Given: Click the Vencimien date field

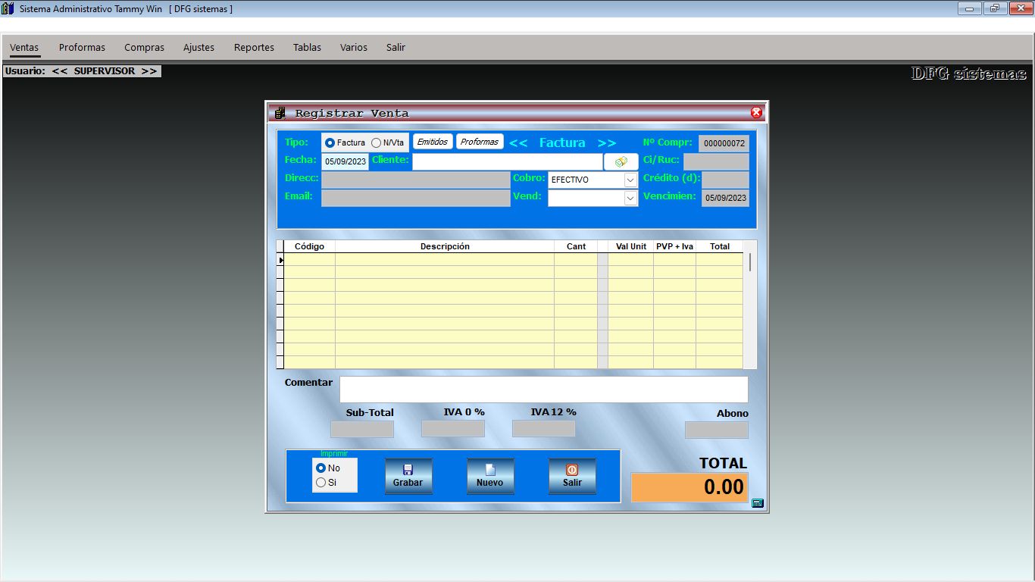Looking at the screenshot, I should [725, 198].
